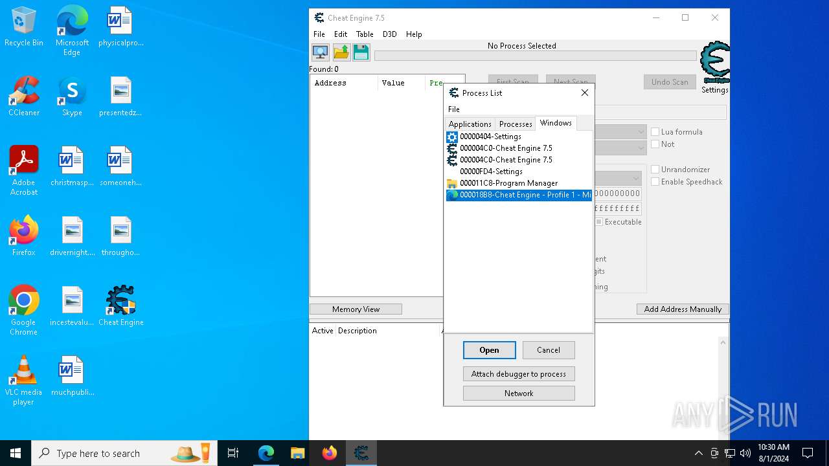Open someoneh Word document on desktop
Viewport: 829px width, 466px height.
click(x=120, y=166)
